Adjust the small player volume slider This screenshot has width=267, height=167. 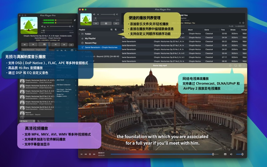pos(60,26)
